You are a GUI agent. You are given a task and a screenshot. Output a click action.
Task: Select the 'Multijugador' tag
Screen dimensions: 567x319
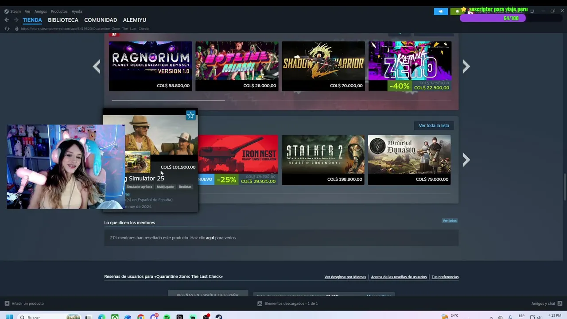tap(166, 187)
